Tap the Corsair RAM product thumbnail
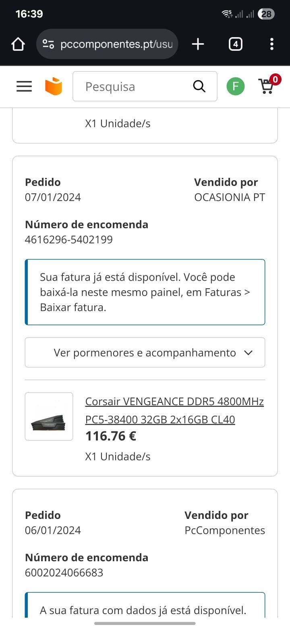This screenshot has width=290, height=629. coord(49,417)
